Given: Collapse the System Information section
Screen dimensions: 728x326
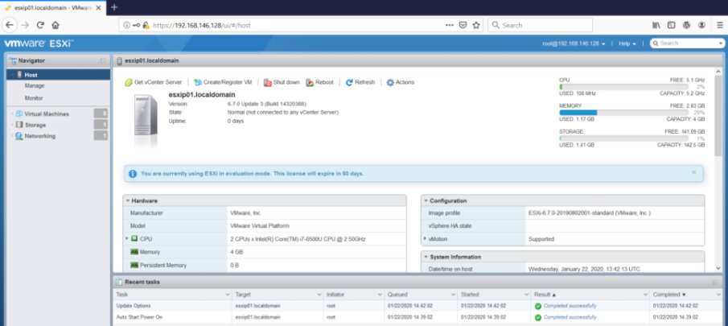Looking at the screenshot, I should [x=426, y=257].
